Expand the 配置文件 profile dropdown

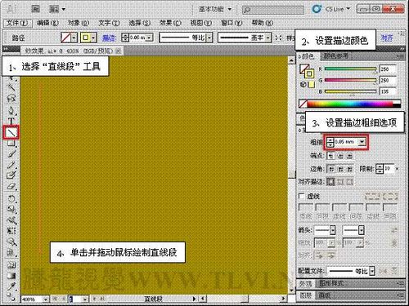(x=372, y=271)
